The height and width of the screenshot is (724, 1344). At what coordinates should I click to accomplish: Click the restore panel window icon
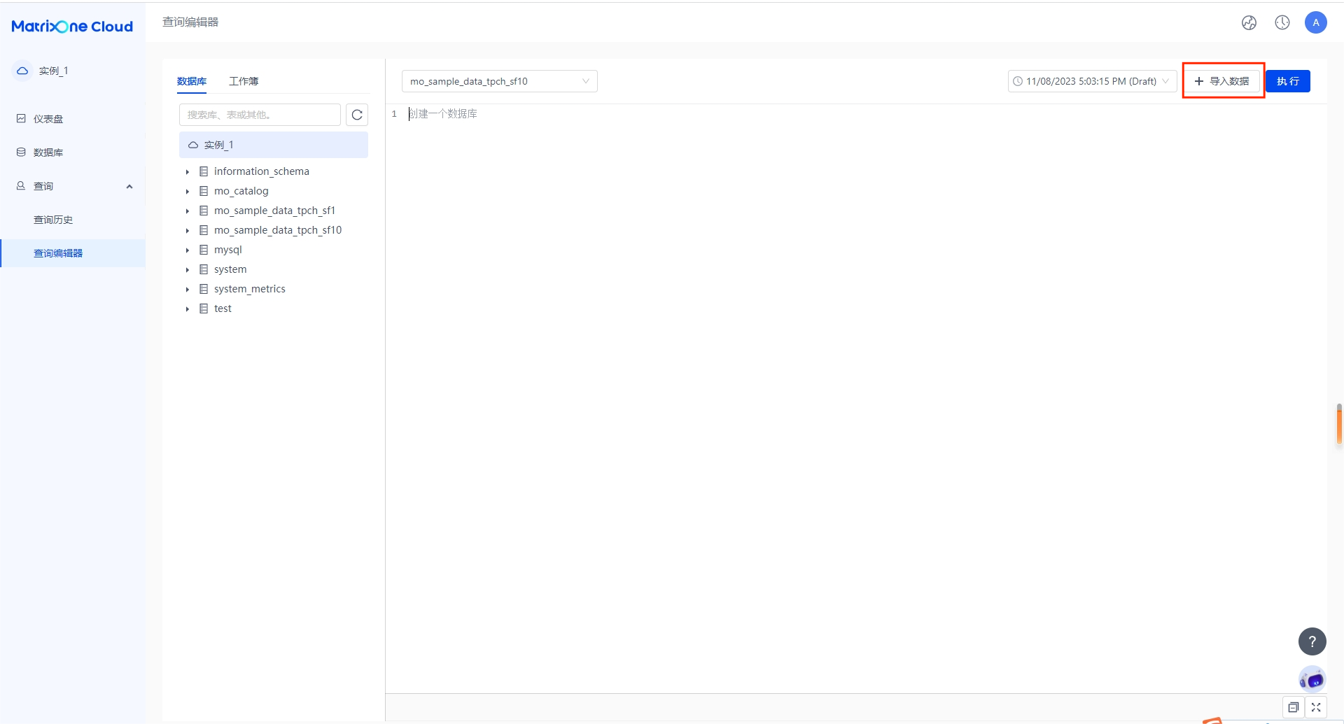point(1293,707)
